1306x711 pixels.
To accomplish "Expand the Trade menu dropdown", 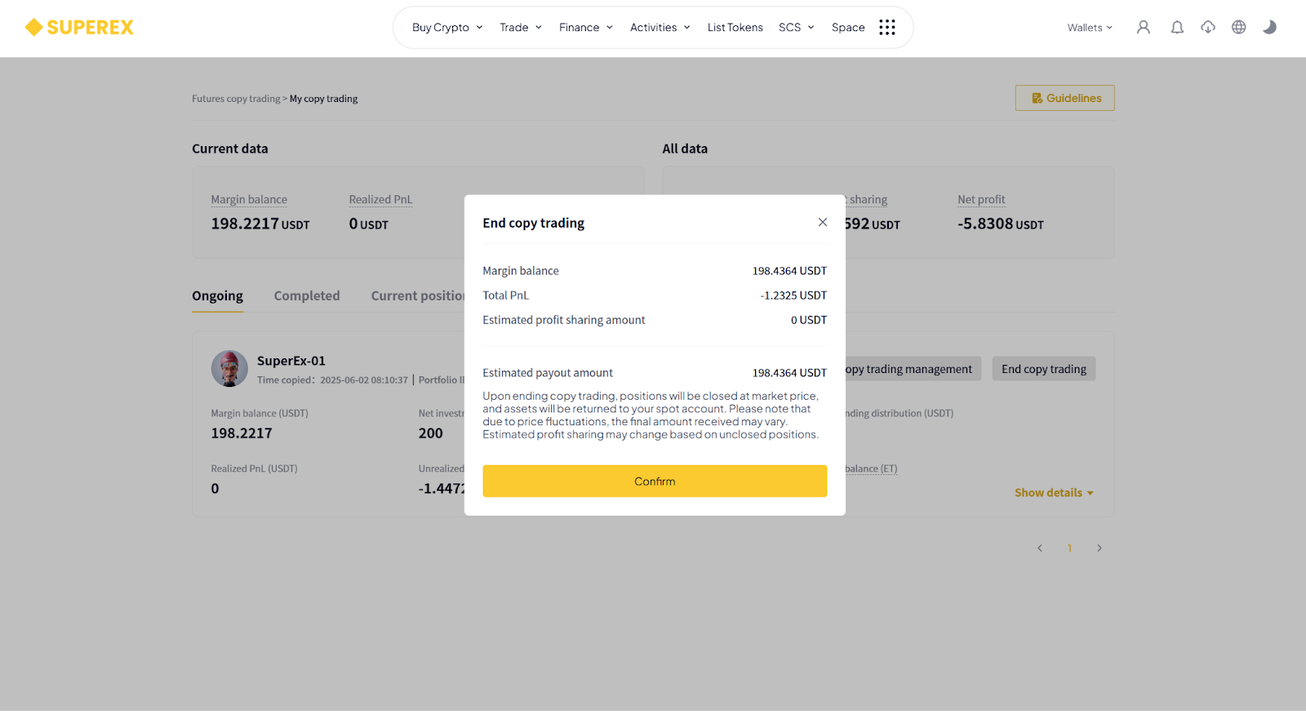I will (x=521, y=28).
